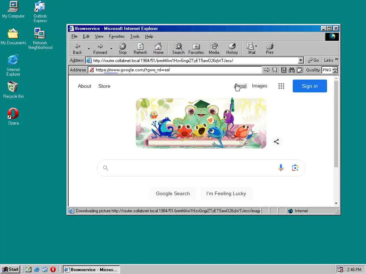Launch Opera from the quick launch bar
Screen dimensions: 366x274
coord(53,269)
